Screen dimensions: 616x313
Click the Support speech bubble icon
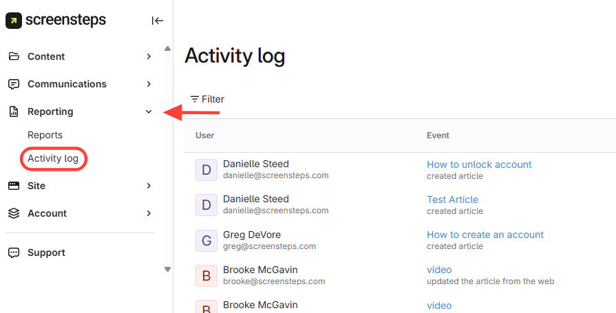[x=14, y=252]
